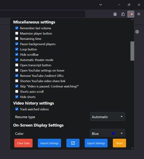Open the Firefox hamburger menu
The image size is (144, 159).
pyautogui.click(x=139, y=14)
